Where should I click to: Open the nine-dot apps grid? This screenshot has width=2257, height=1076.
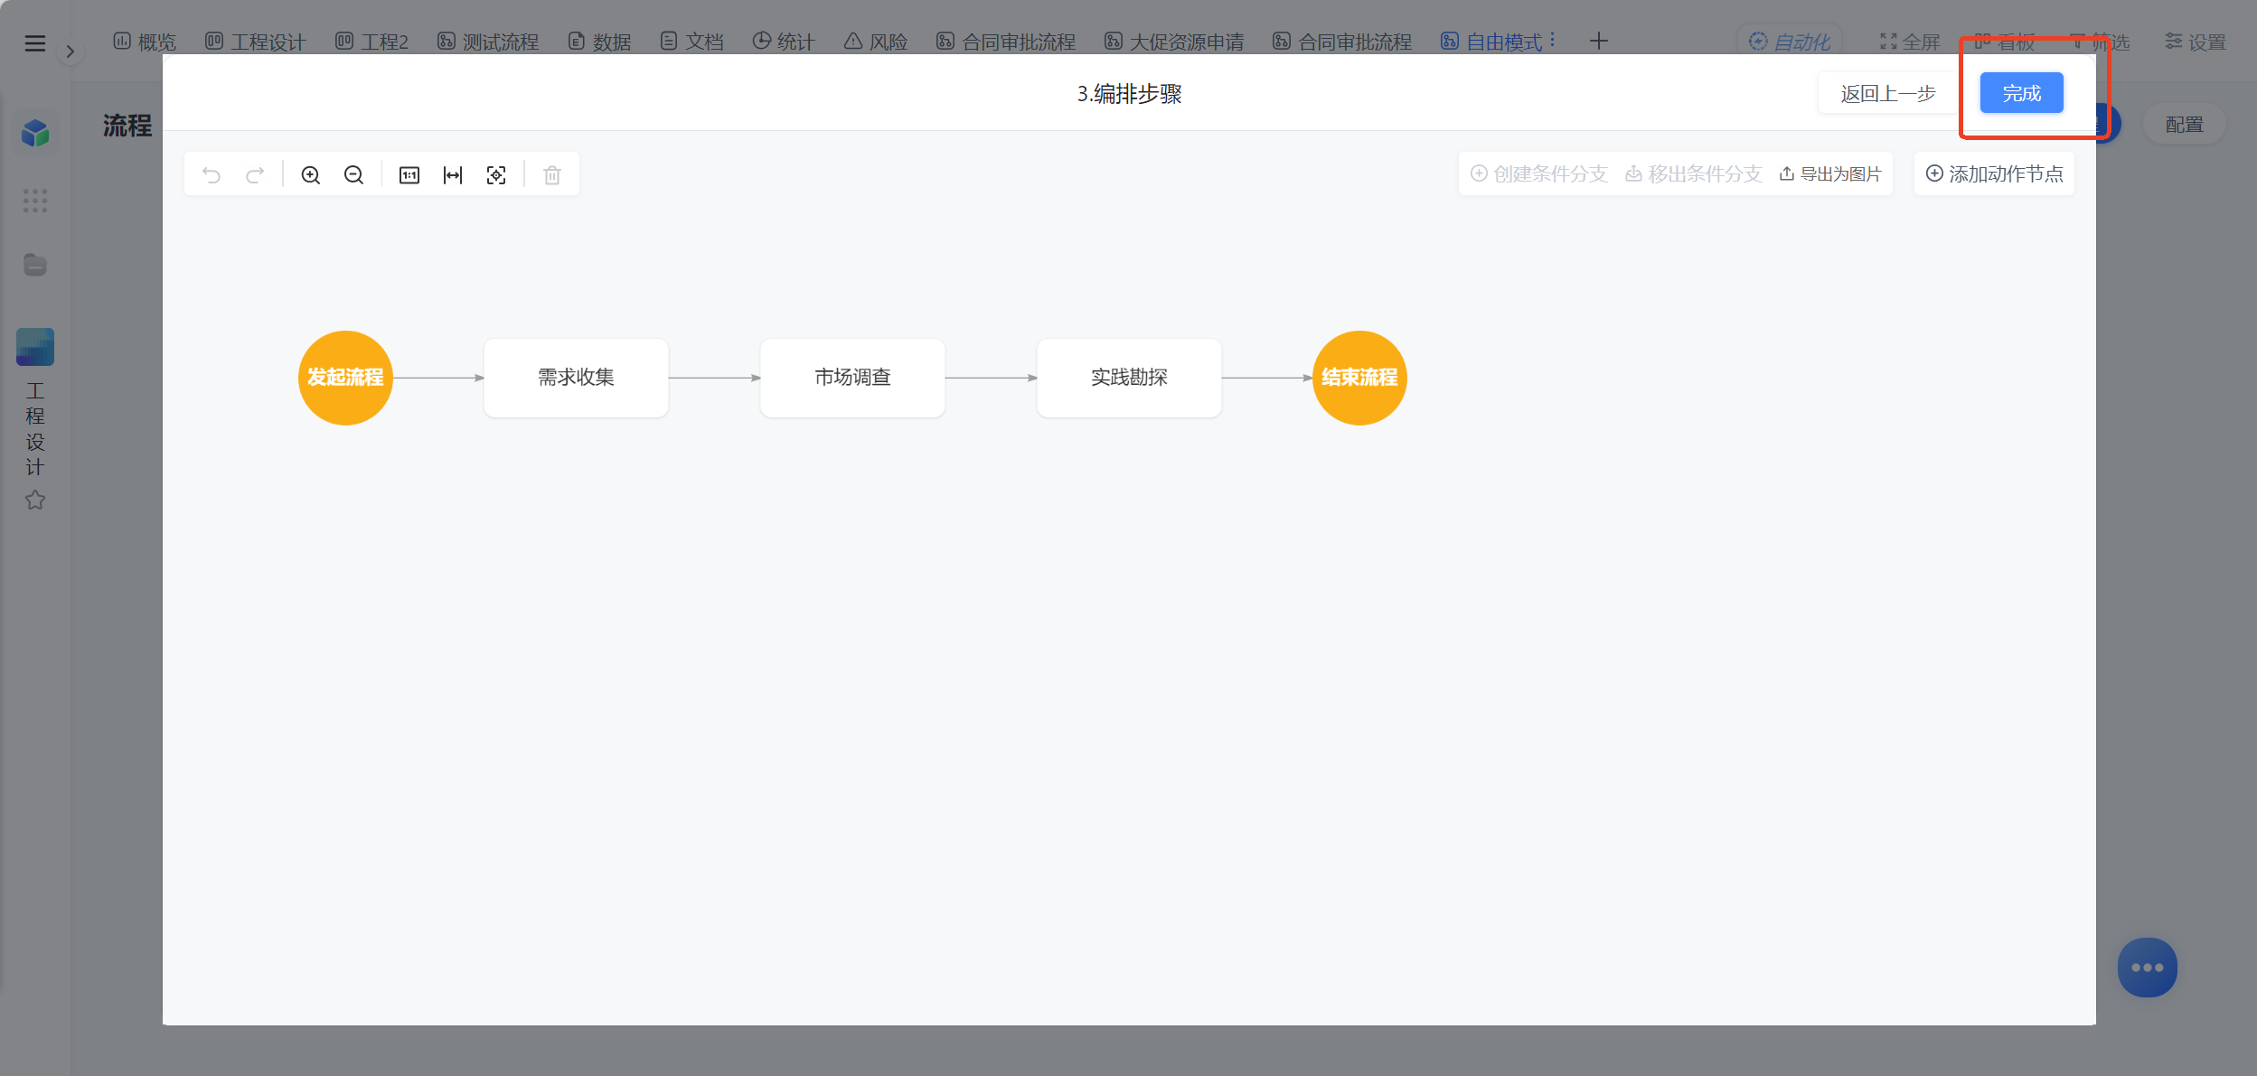coord(35,201)
